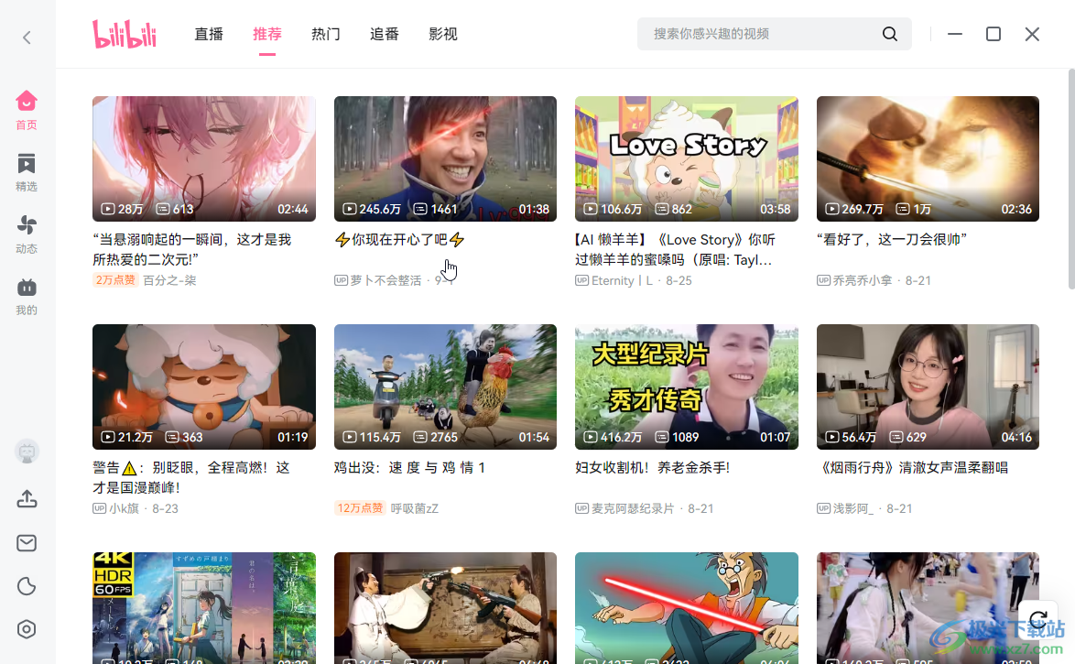Open title 《烟雨行舟》清澈女声温柔翻唱

pyautogui.click(x=915, y=468)
